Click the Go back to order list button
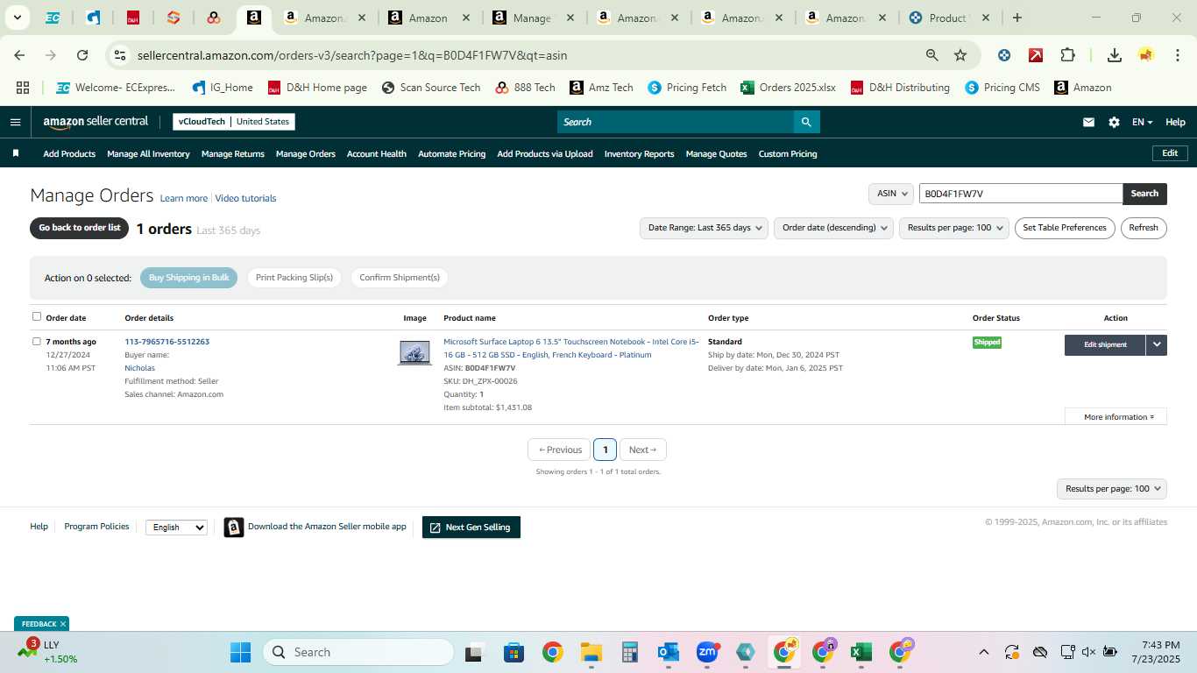Screen dimensions: 1197x673 pyautogui.click(x=80, y=228)
